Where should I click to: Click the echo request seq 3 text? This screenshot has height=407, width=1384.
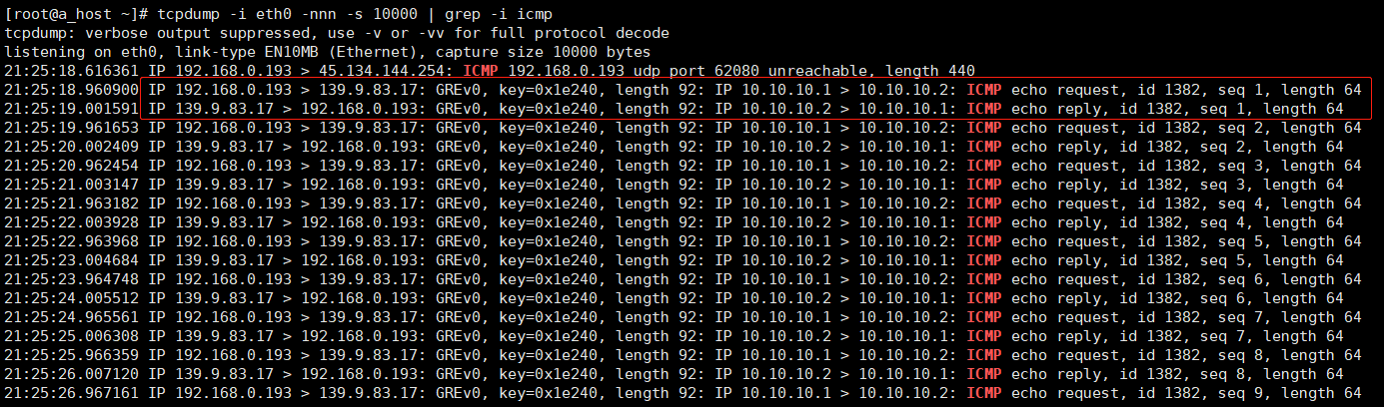[x=1186, y=166]
